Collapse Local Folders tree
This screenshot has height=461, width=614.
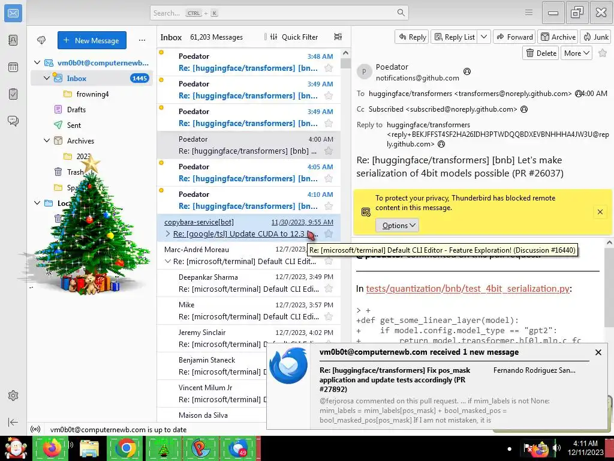(x=37, y=203)
